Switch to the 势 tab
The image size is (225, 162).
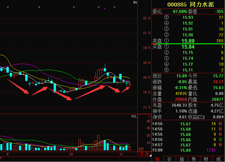pos(194,159)
